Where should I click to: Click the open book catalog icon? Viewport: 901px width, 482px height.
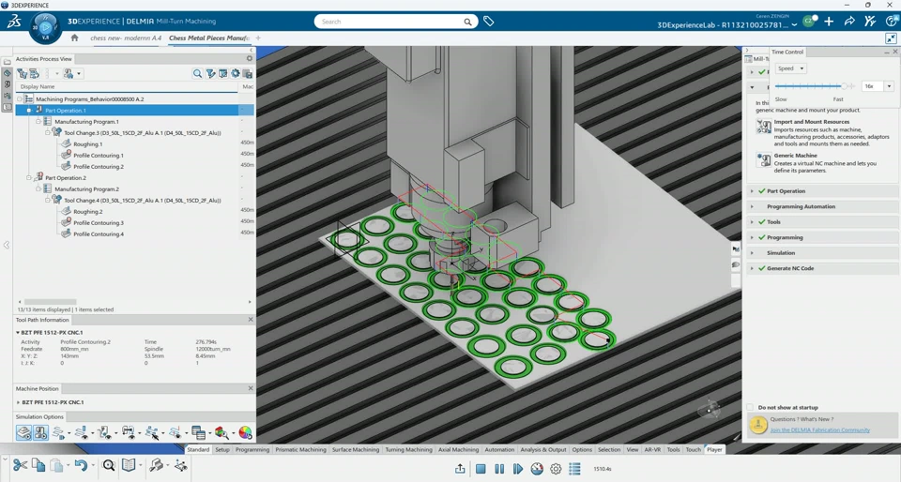(129, 465)
